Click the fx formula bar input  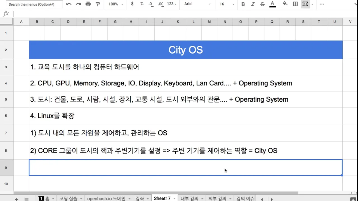point(185,14)
